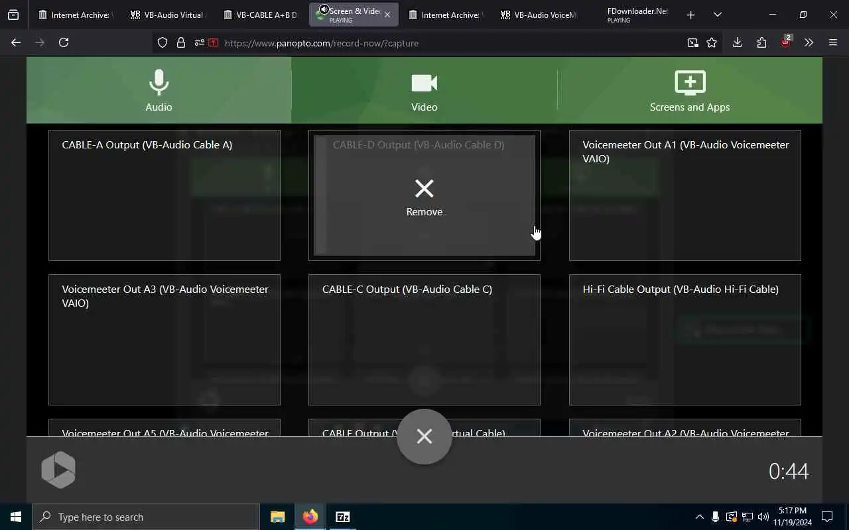Open the tracking protection shield icon
The width and height of the screenshot is (849, 530).
click(163, 43)
